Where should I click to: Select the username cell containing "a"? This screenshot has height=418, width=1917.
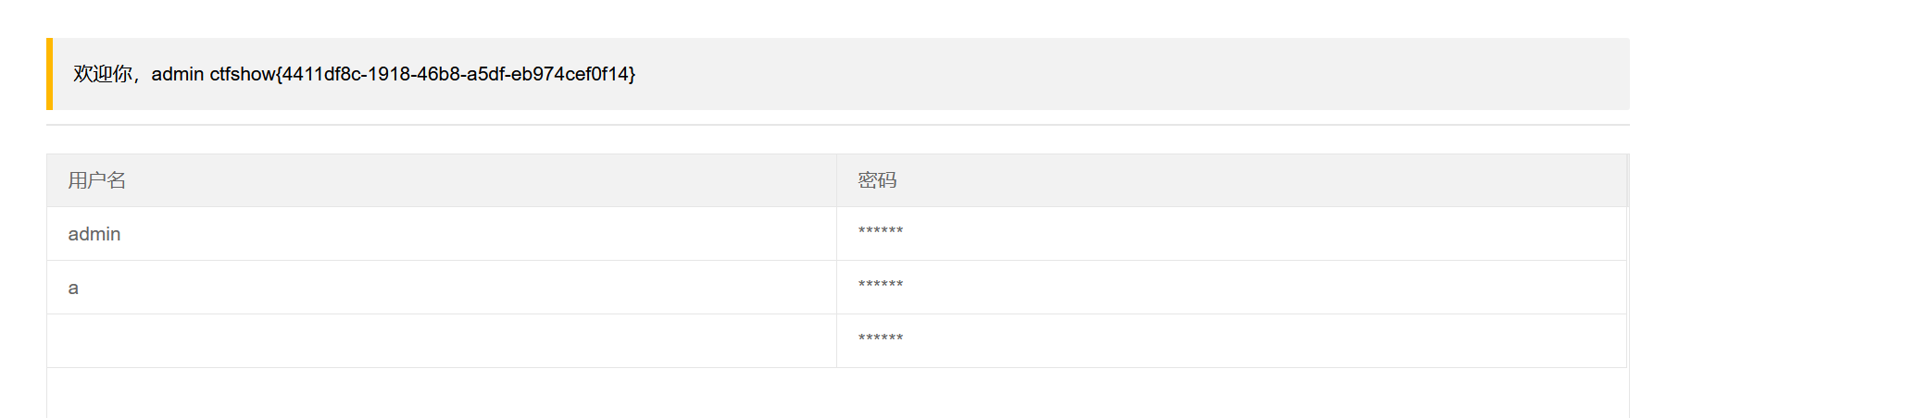73,289
